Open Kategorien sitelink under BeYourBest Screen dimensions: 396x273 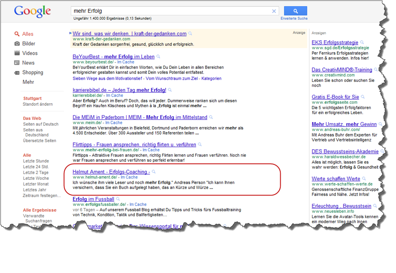coord(212,78)
